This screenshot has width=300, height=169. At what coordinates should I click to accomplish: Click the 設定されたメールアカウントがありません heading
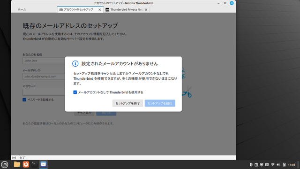(120, 64)
